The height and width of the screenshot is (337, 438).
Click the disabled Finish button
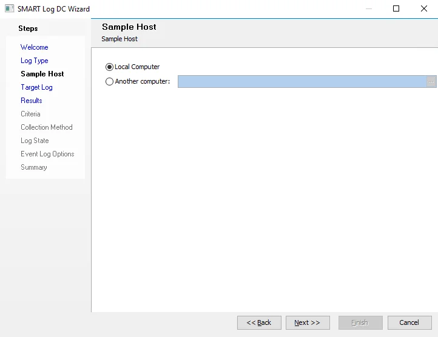tap(360, 323)
